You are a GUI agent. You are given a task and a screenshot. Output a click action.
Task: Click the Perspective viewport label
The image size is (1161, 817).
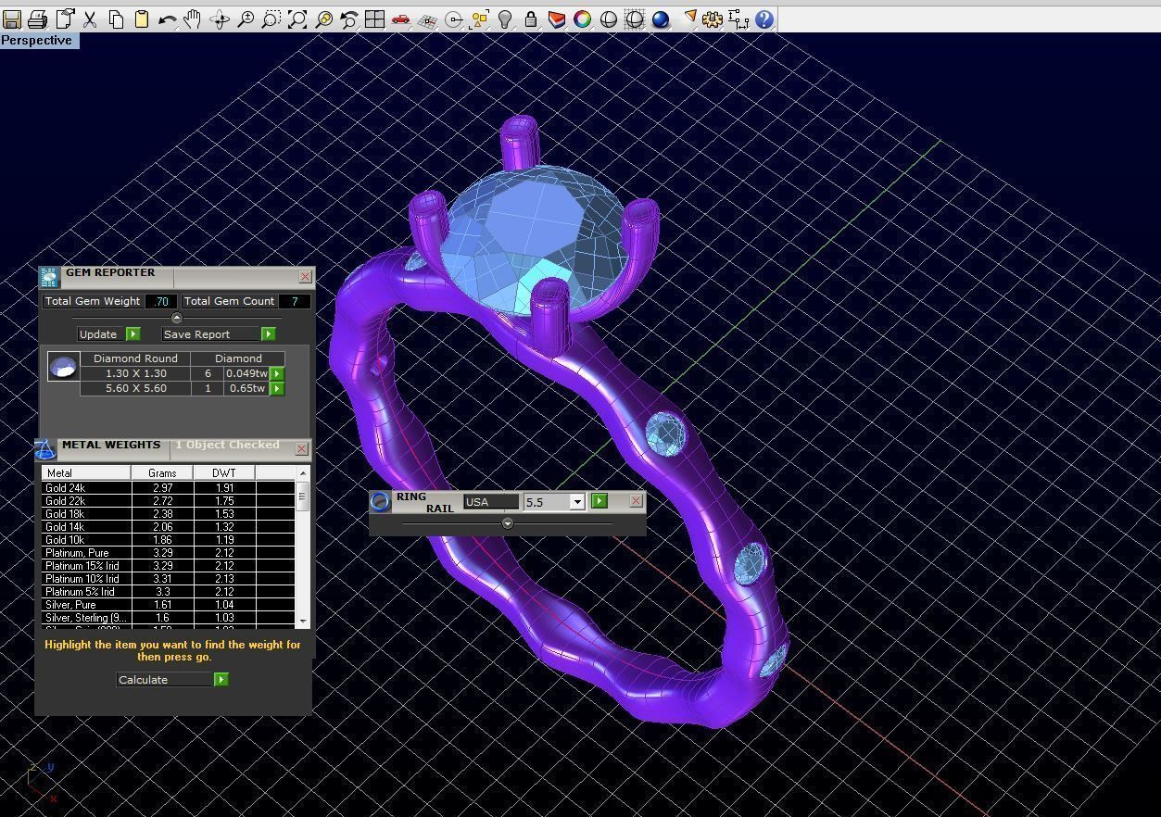pyautogui.click(x=37, y=41)
